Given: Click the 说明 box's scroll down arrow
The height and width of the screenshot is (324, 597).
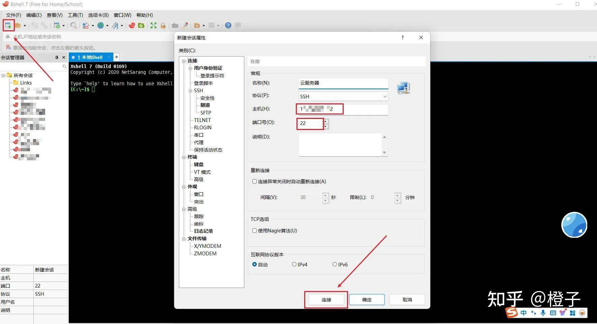Looking at the screenshot, I should coord(384,153).
